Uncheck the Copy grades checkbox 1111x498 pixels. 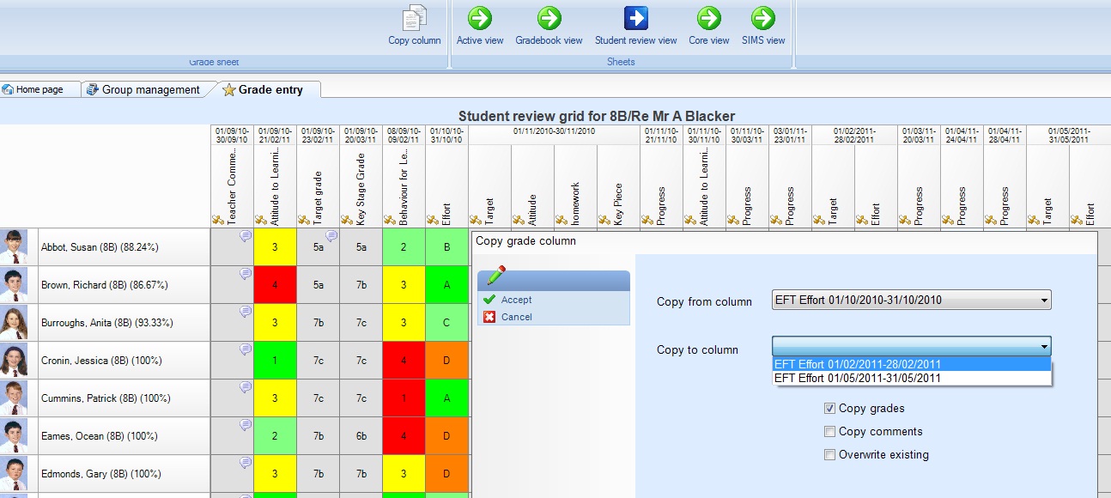[829, 409]
